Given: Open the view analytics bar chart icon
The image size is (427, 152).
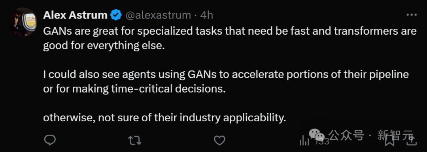Looking at the screenshot, I should coord(304,141).
